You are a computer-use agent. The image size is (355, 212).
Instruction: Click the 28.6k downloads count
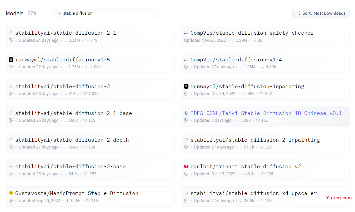coord(249,201)
